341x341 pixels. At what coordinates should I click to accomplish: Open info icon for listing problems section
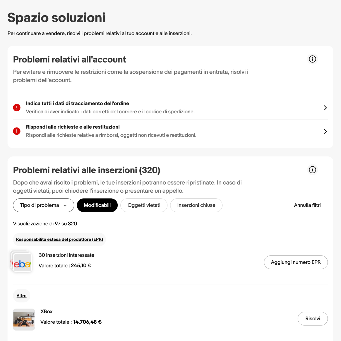(312, 170)
